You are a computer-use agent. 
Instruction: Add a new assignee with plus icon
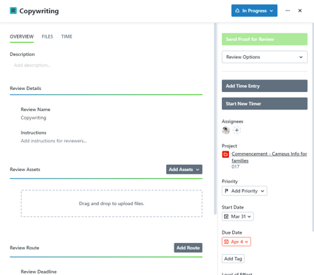tap(237, 131)
